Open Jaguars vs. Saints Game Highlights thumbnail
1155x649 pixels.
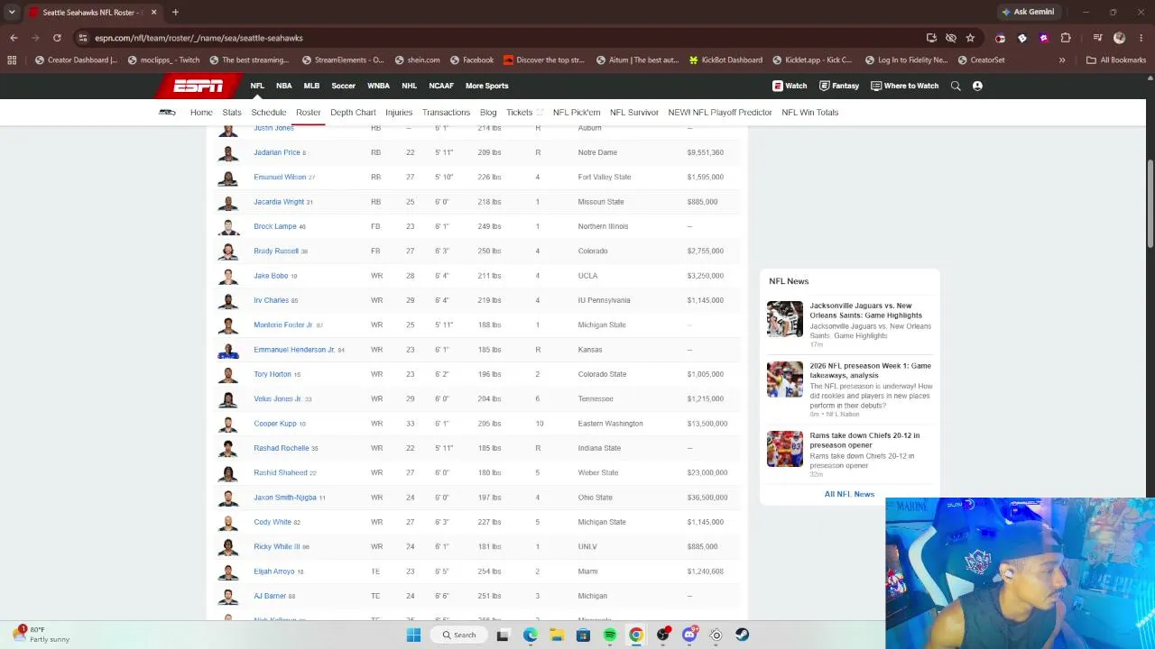pyautogui.click(x=785, y=319)
